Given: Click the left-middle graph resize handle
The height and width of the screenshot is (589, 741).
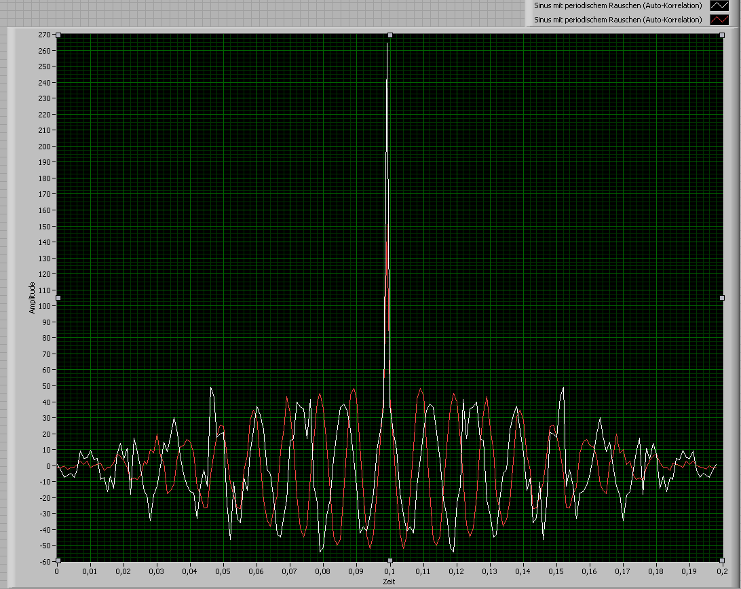Looking at the screenshot, I should click(58, 297).
